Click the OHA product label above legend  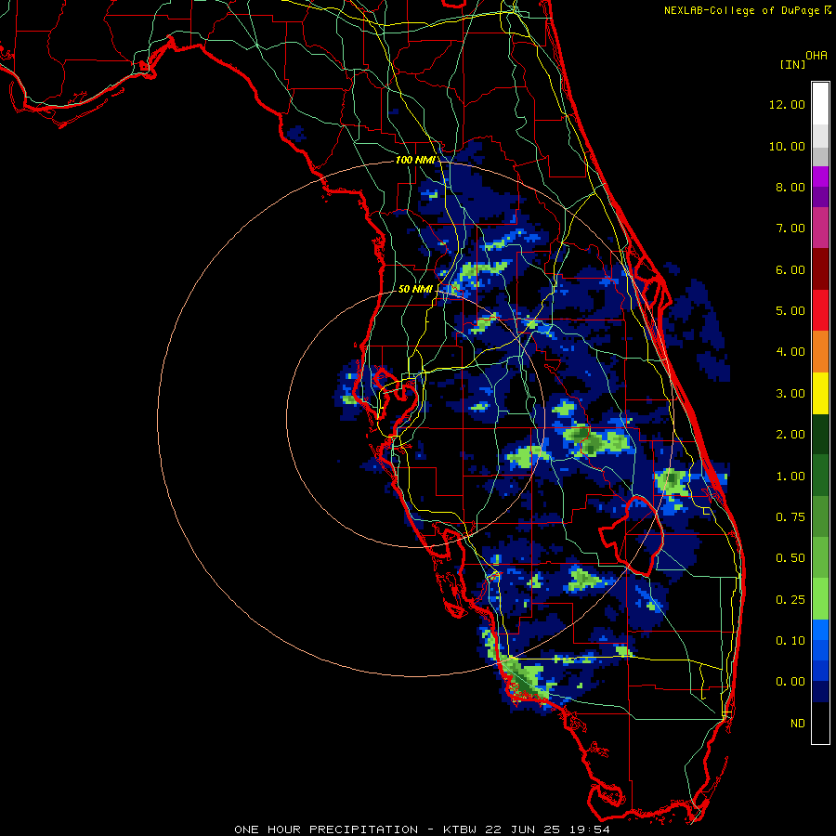tap(816, 55)
